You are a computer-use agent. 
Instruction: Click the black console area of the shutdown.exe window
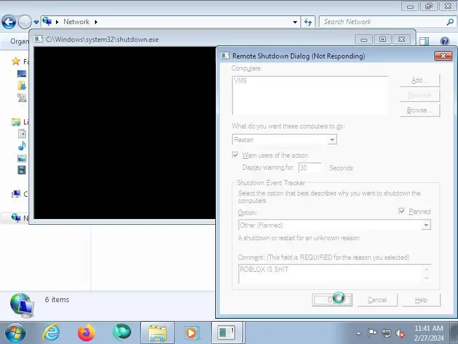click(125, 133)
